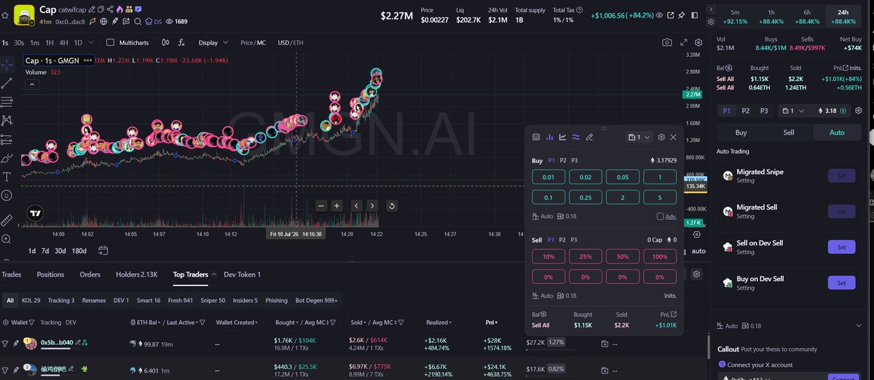Open chart settings gear at top right
This screenshot has width=874, height=380.
tap(698, 43)
